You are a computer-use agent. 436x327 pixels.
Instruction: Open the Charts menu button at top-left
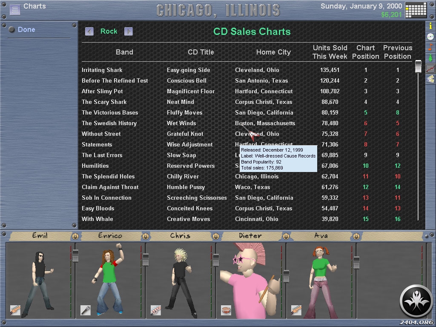pos(15,9)
